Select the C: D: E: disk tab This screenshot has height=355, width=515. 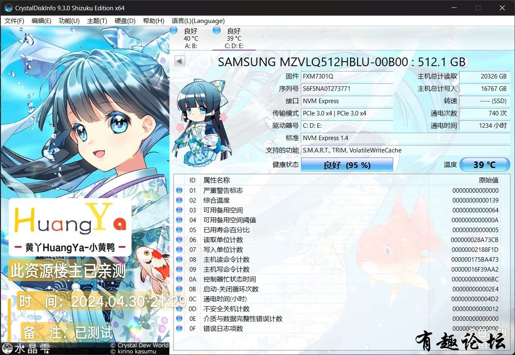click(x=234, y=38)
